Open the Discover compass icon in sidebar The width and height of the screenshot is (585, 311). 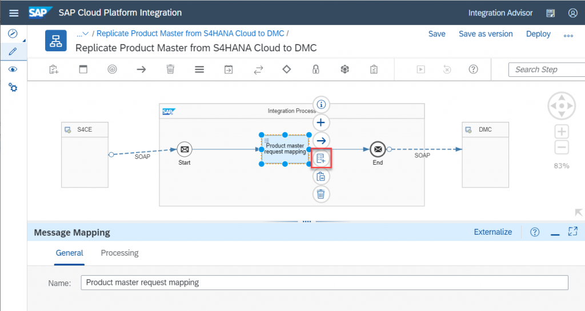[x=13, y=34]
